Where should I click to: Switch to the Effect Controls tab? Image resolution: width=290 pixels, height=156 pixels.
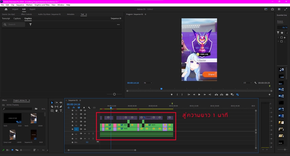click(x=27, y=14)
